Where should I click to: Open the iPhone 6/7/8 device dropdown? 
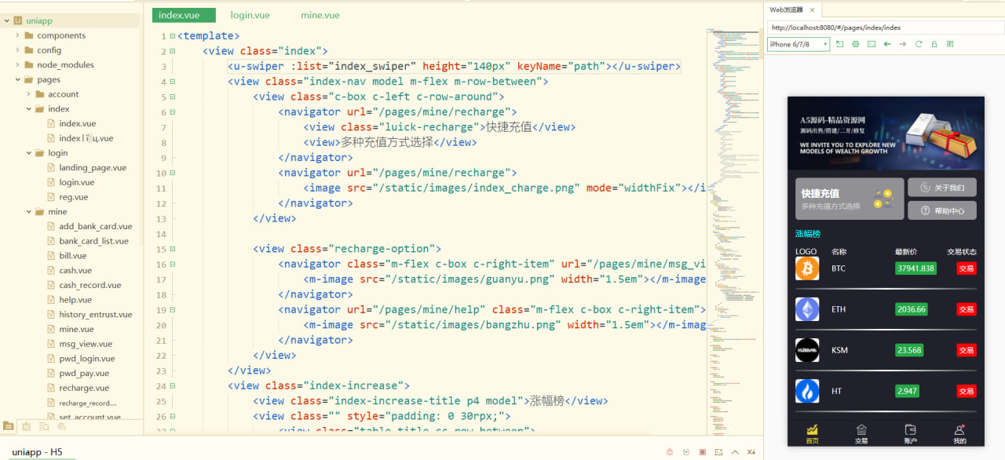click(799, 45)
